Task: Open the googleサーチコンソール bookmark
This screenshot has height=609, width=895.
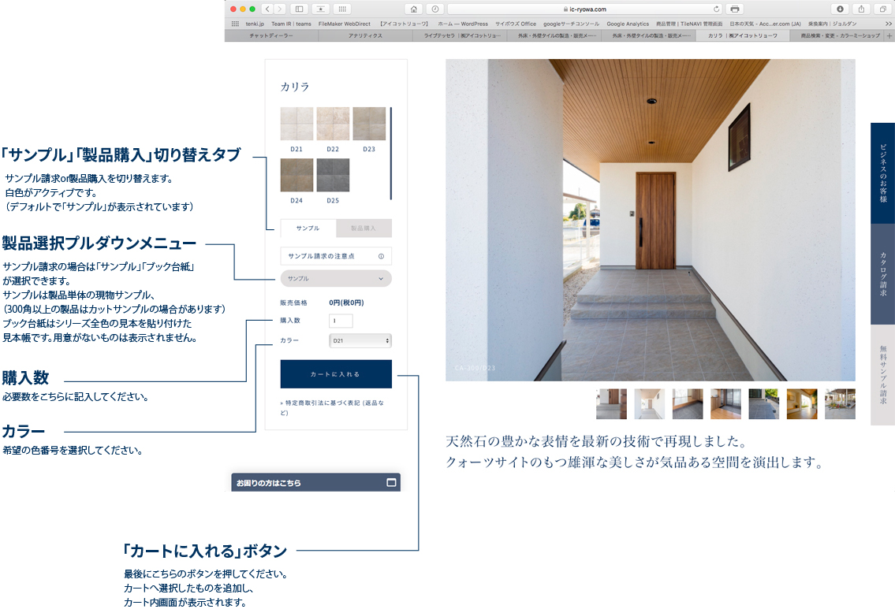Action: (x=571, y=24)
